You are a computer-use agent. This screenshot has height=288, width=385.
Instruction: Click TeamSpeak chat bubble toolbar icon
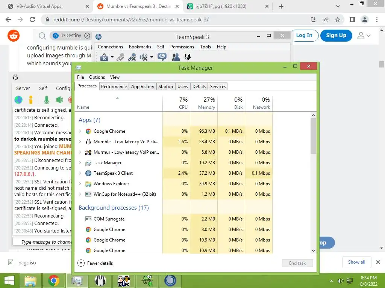click(162, 57)
